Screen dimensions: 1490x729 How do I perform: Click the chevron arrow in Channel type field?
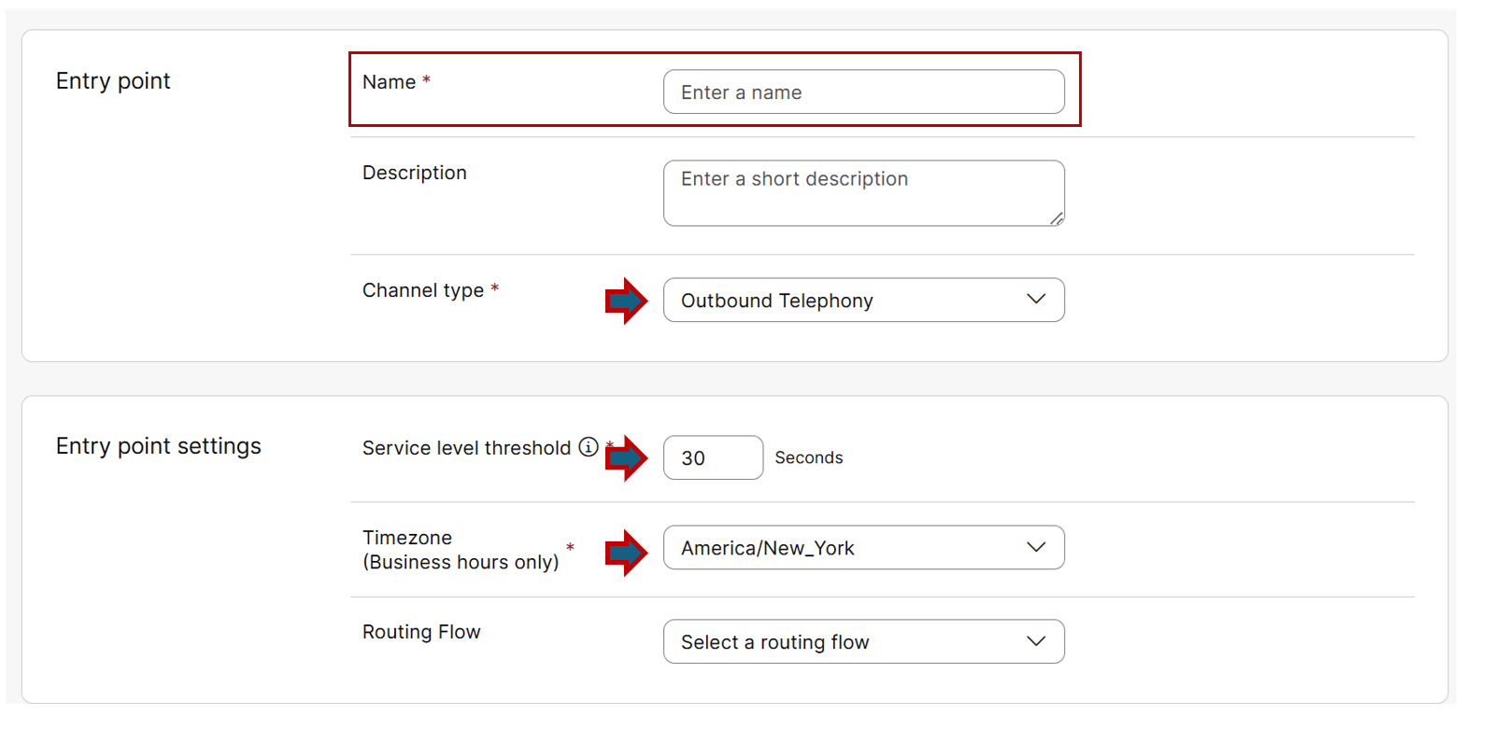coord(1035,300)
